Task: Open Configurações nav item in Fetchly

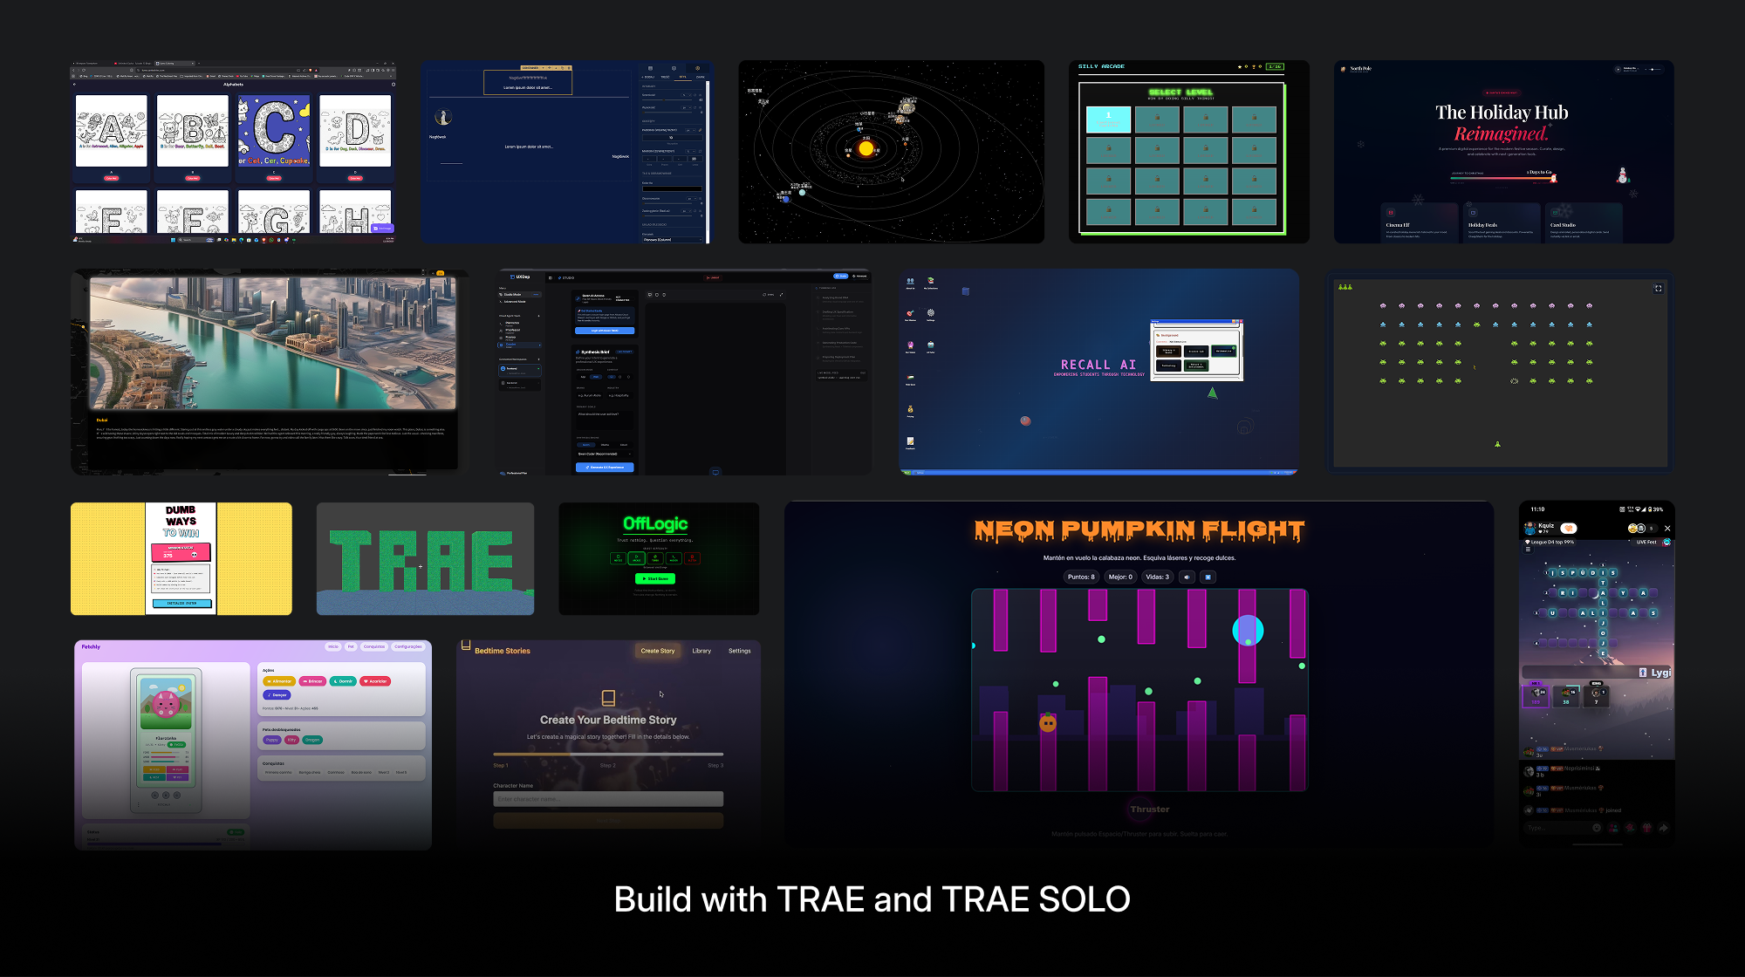Action: (407, 646)
